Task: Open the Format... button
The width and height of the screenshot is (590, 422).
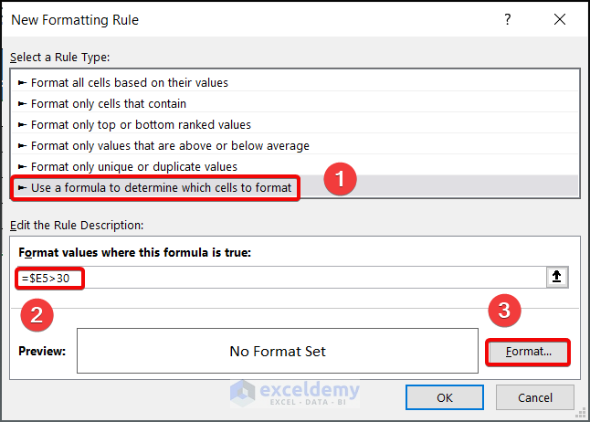Action: pyautogui.click(x=529, y=352)
